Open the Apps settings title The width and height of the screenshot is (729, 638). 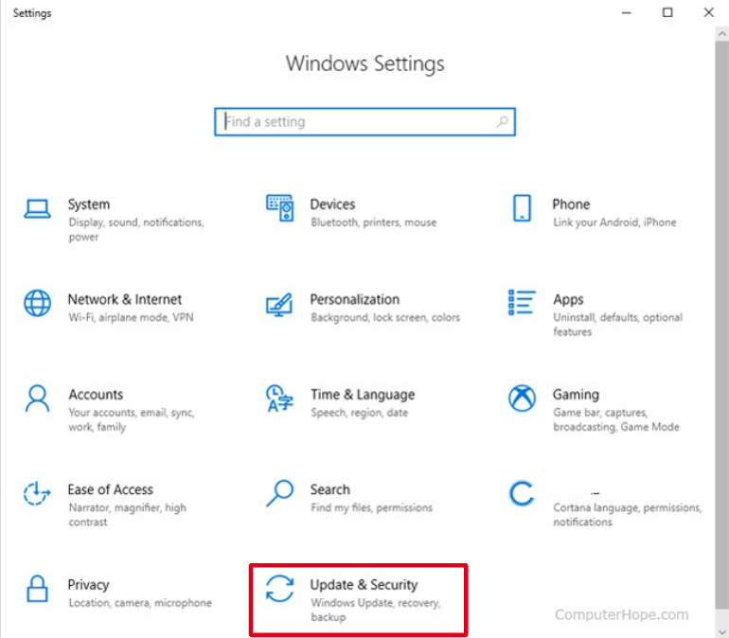point(568,300)
